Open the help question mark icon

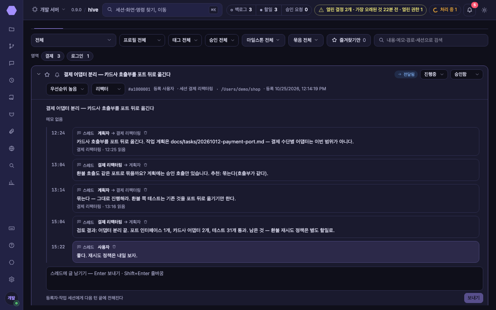coord(12,245)
